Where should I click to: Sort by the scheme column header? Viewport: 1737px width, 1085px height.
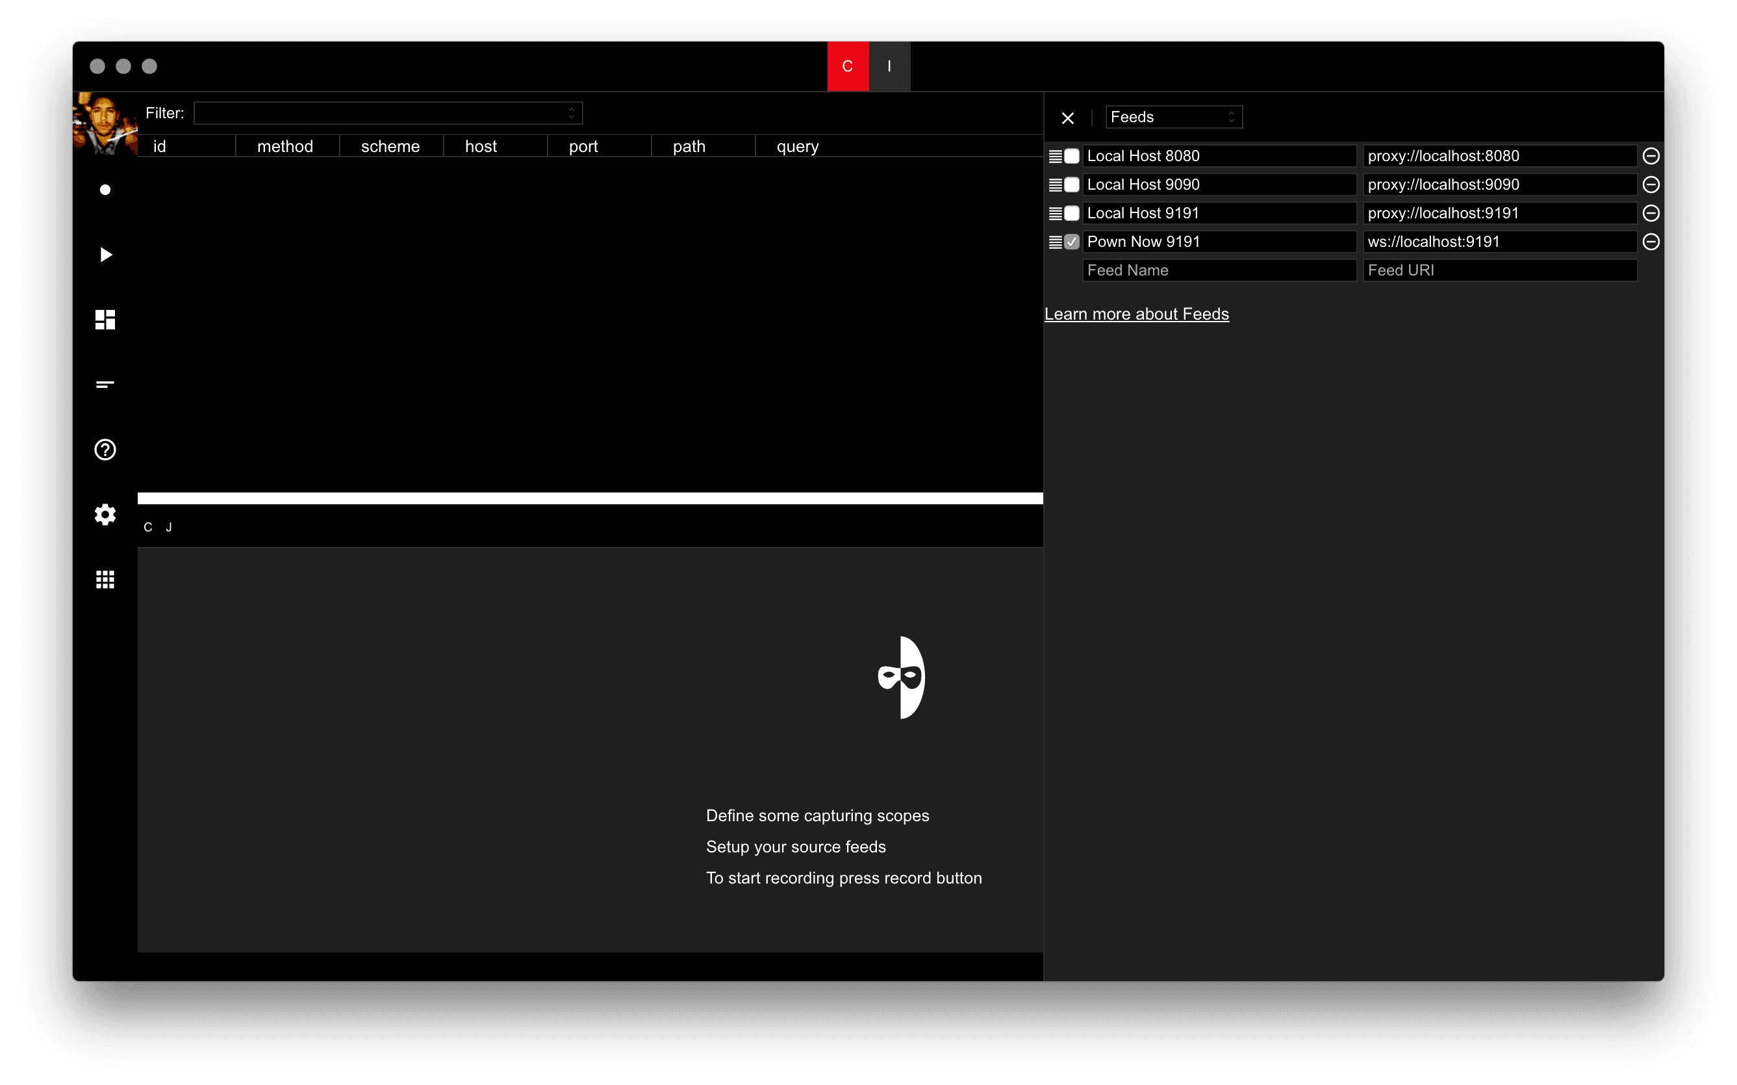391,146
